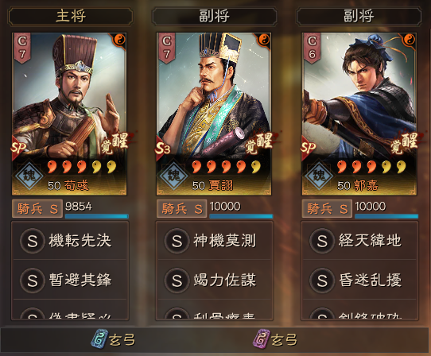Select the 賈詡 general portrait card
Image resolution: width=431 pixels, height=356 pixels.
[214, 114]
